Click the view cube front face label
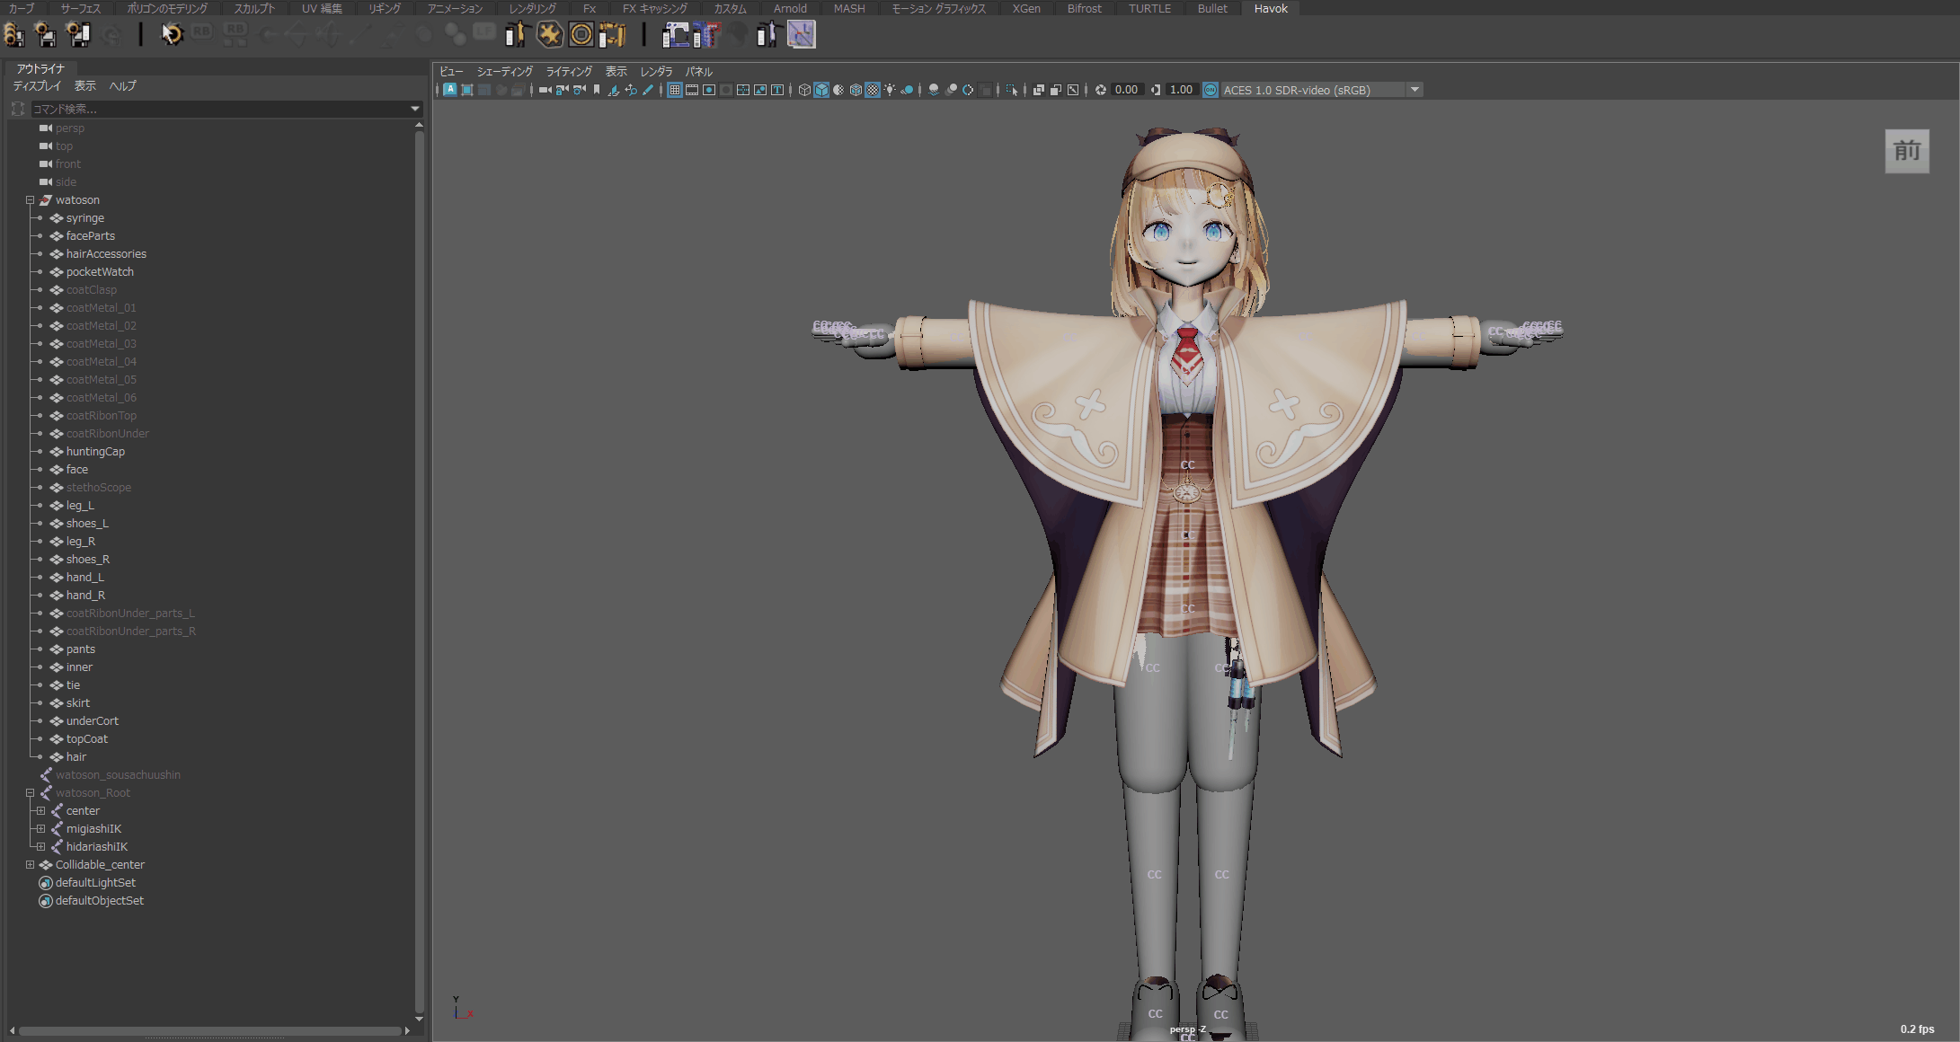Viewport: 1960px width, 1042px height. pos(1907,151)
